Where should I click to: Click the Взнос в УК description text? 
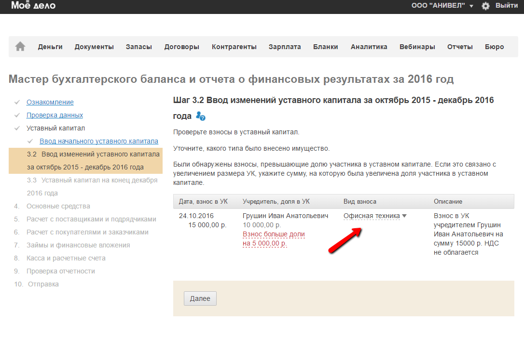point(468,234)
